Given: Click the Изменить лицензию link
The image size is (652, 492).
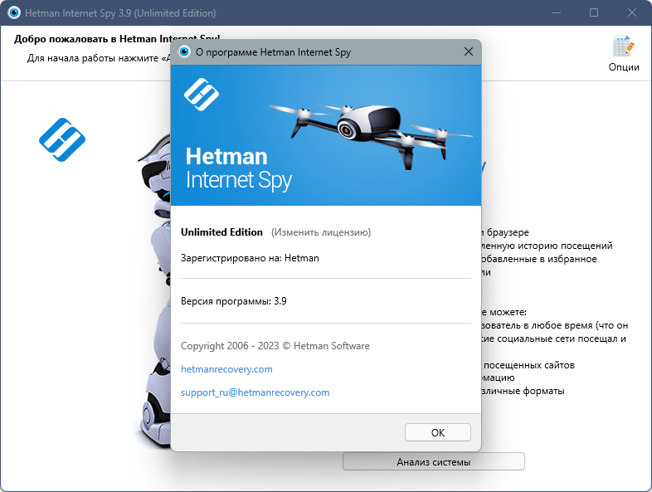Looking at the screenshot, I should point(321,232).
